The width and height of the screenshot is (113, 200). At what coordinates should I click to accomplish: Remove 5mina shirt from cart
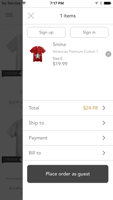tap(108, 54)
